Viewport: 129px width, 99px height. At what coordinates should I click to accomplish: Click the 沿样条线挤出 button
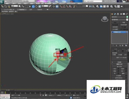click(x=118, y=78)
